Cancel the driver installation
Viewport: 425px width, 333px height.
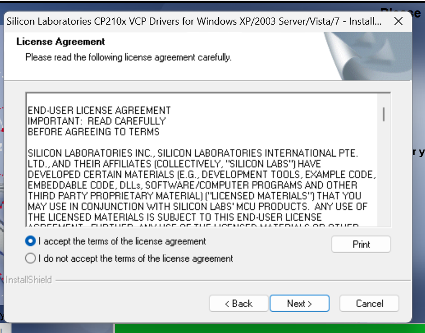pos(369,303)
